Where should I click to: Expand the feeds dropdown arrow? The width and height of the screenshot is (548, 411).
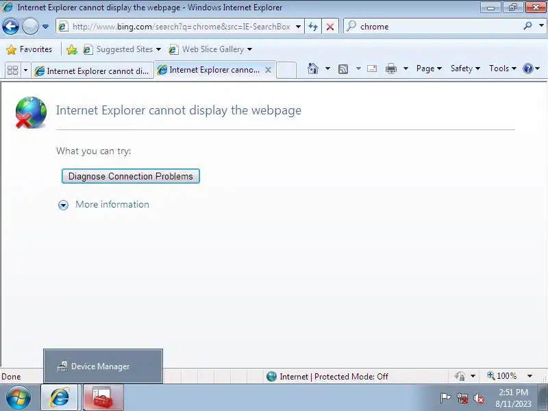coord(358,68)
